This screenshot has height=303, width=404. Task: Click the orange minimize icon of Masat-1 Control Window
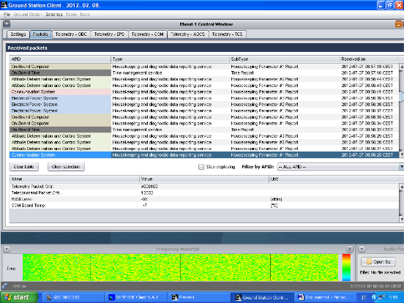[399, 24]
